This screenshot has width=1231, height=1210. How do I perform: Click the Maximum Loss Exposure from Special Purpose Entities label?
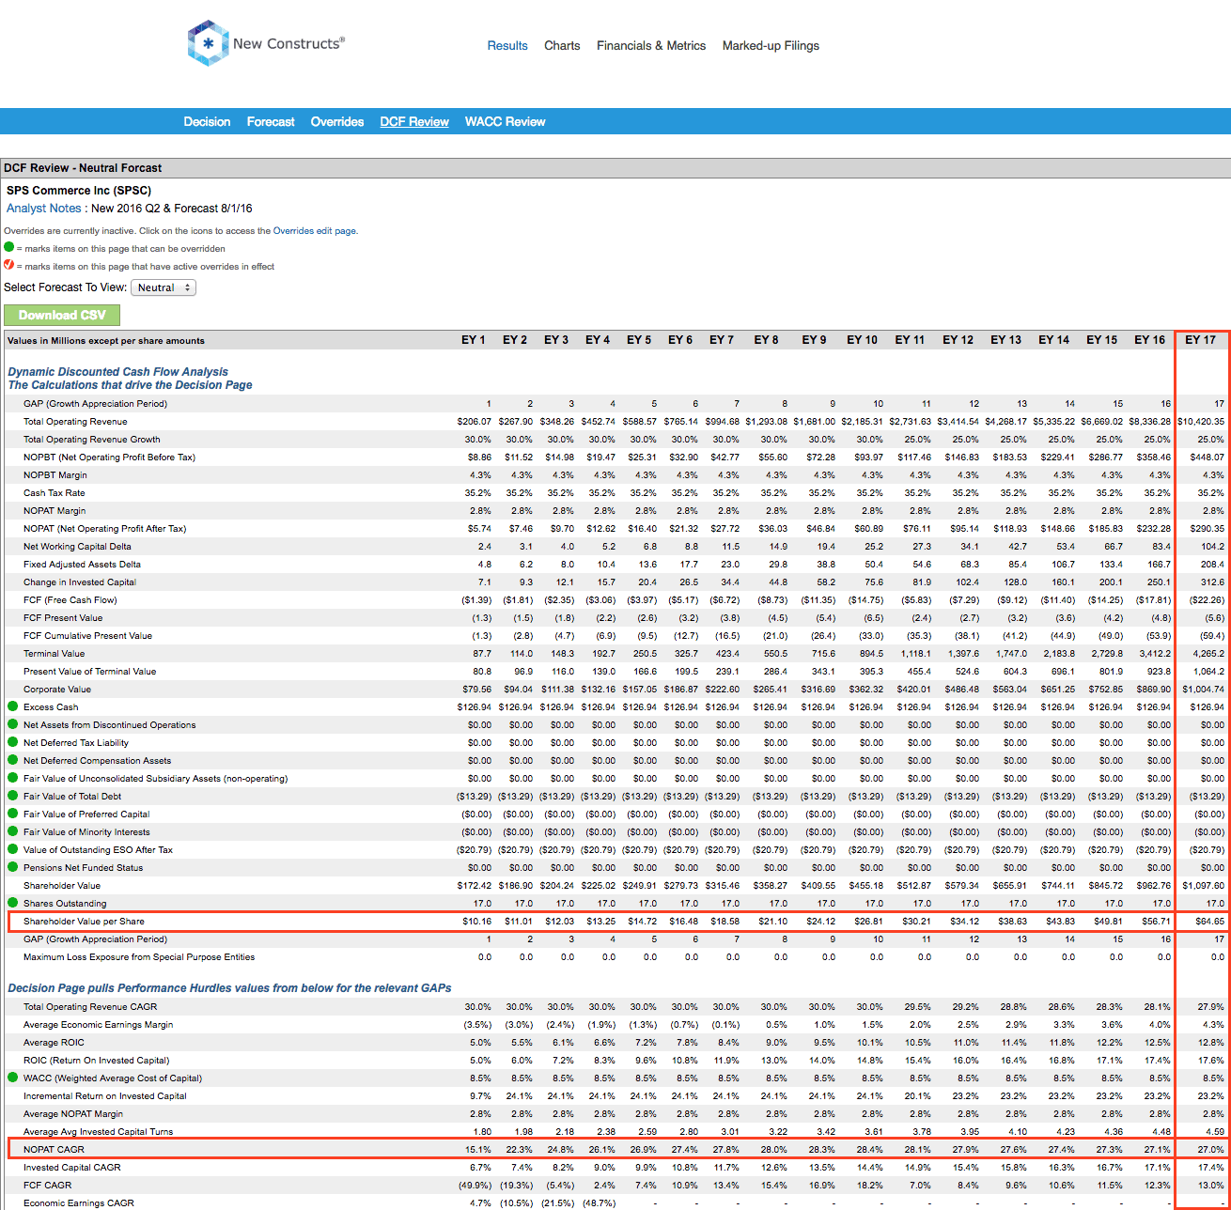(139, 957)
